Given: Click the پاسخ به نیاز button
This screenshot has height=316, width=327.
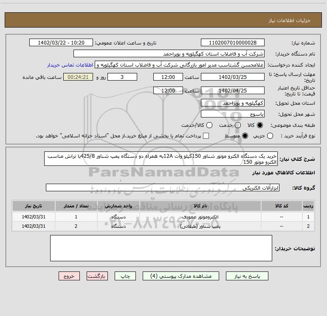Looking at the screenshot, I should [x=247, y=276].
